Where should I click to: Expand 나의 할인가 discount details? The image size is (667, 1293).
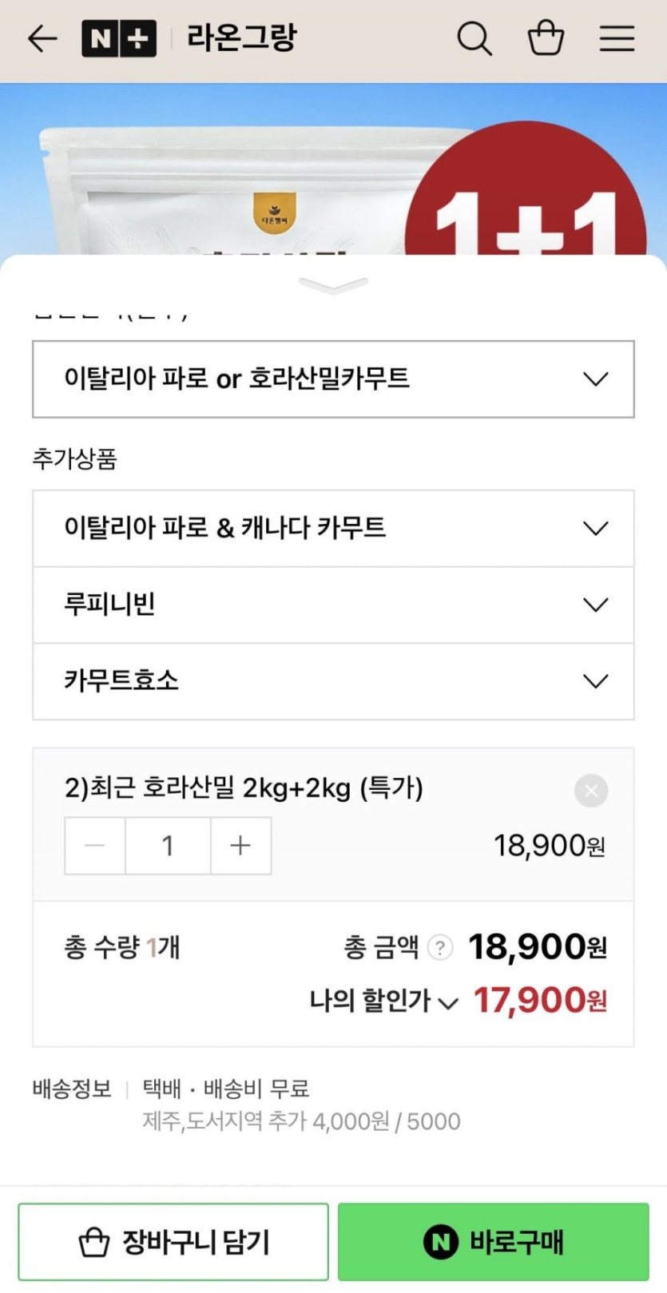(x=384, y=1001)
